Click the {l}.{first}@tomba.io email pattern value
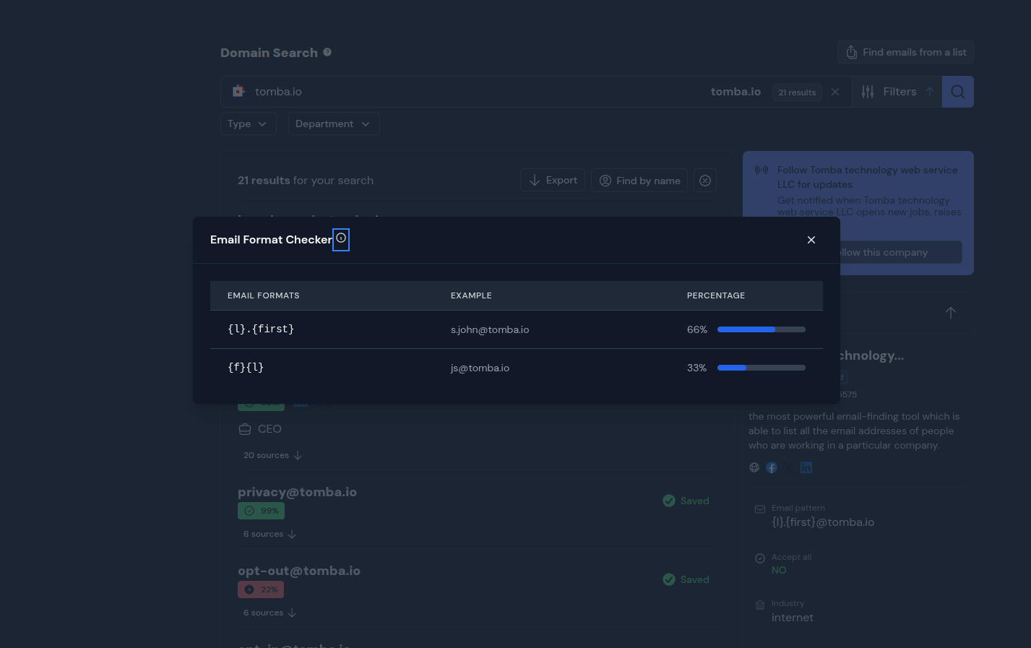The image size is (1031, 648). tap(823, 522)
